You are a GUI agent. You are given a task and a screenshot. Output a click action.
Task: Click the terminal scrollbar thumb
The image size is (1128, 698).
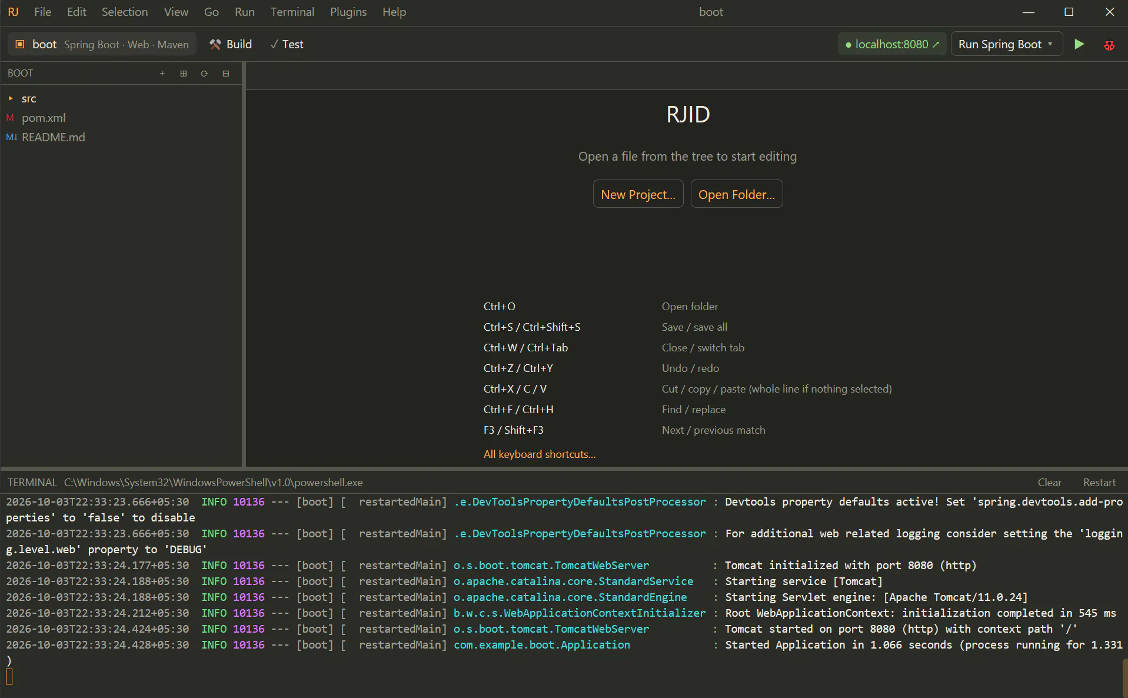click(1124, 678)
